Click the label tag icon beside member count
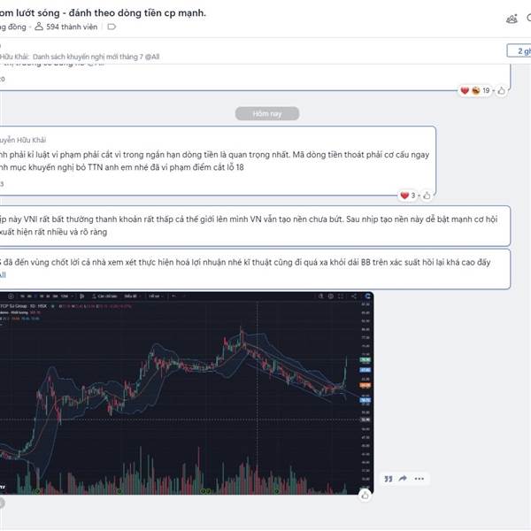The image size is (531, 531). (112, 27)
